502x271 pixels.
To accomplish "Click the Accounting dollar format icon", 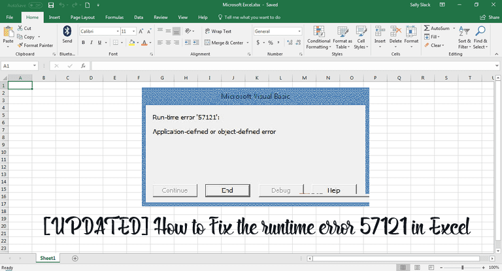I will pyautogui.click(x=258, y=42).
